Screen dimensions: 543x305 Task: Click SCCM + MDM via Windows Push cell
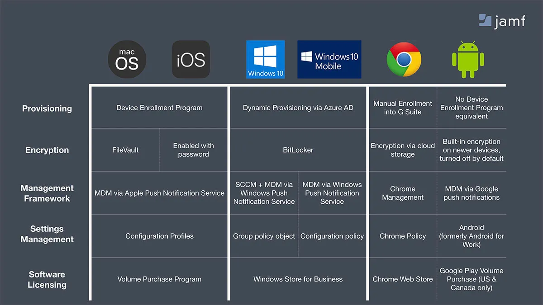coord(264,193)
